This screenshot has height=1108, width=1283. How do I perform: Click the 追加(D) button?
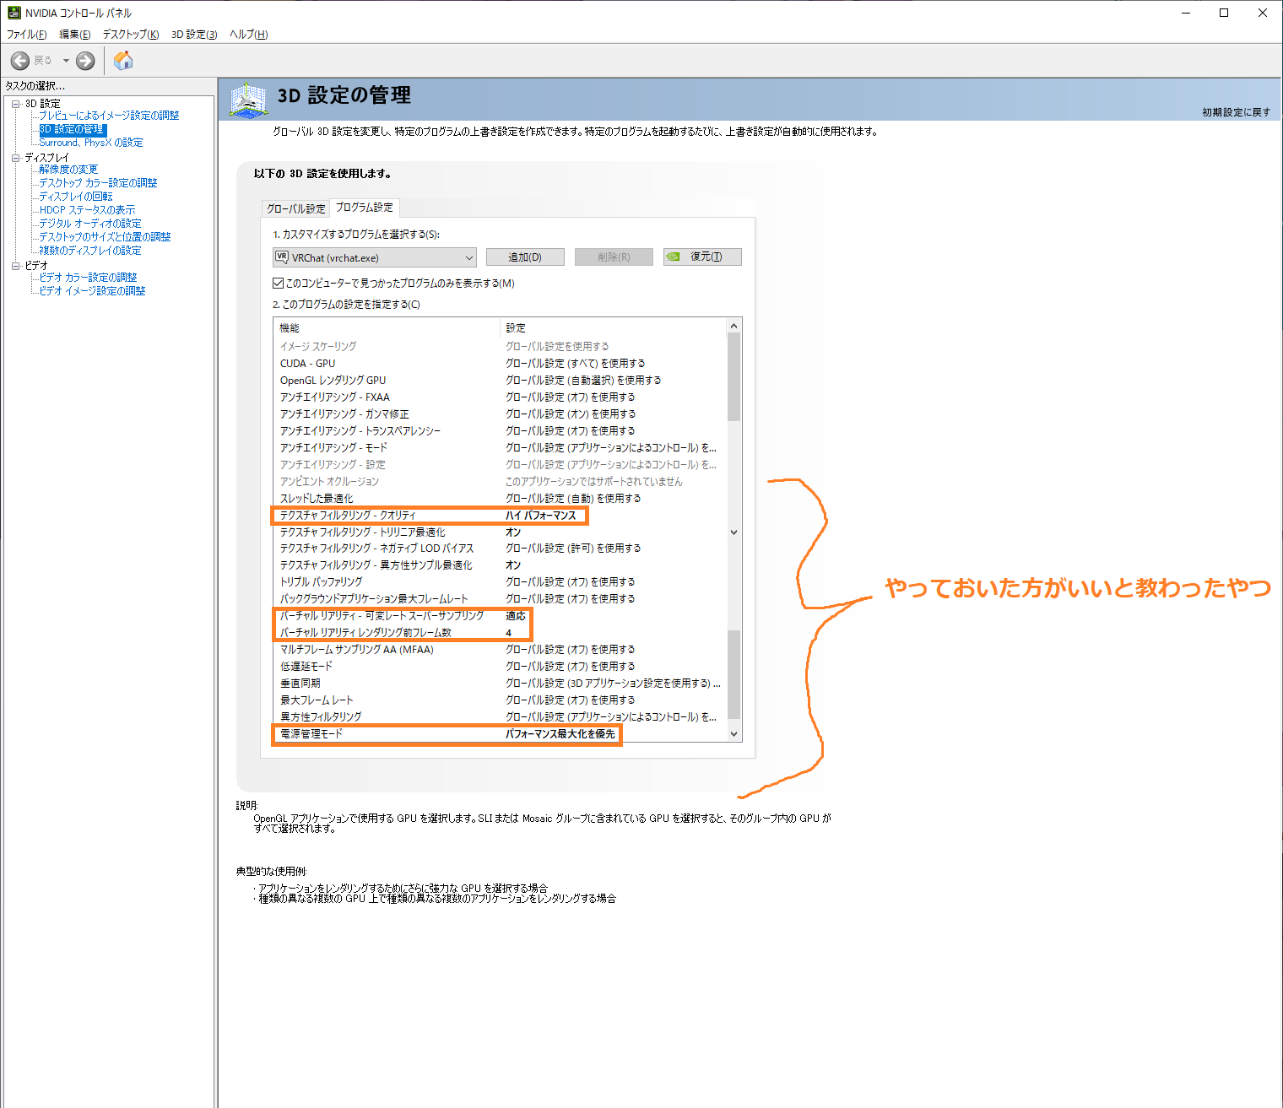tap(525, 257)
